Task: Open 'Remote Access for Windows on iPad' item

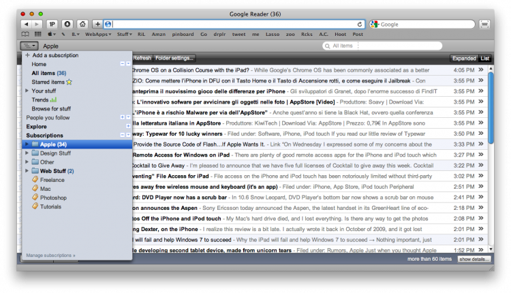Action: tap(181, 155)
